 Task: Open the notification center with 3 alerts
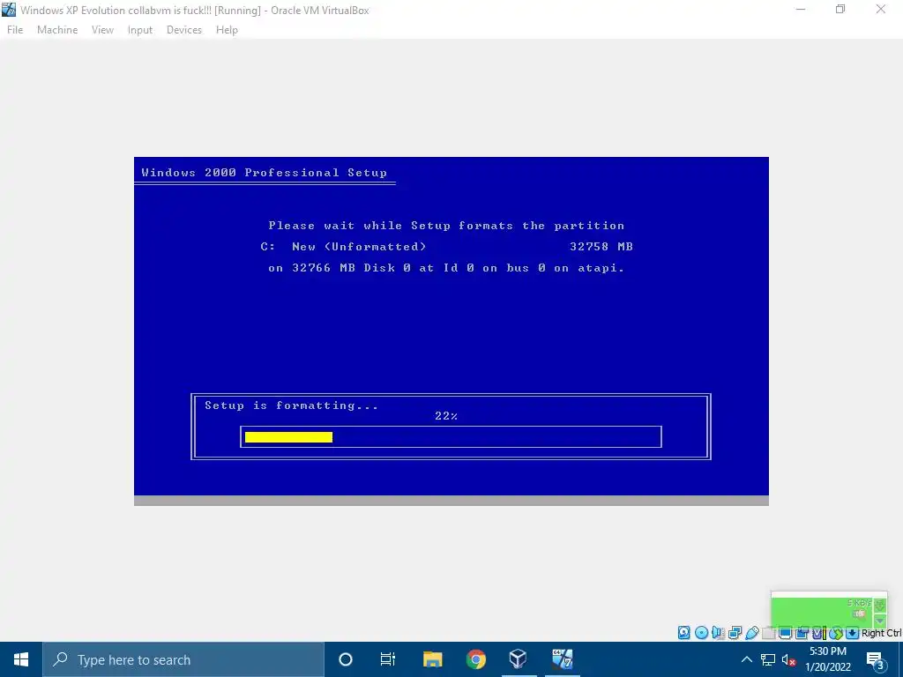(x=876, y=659)
